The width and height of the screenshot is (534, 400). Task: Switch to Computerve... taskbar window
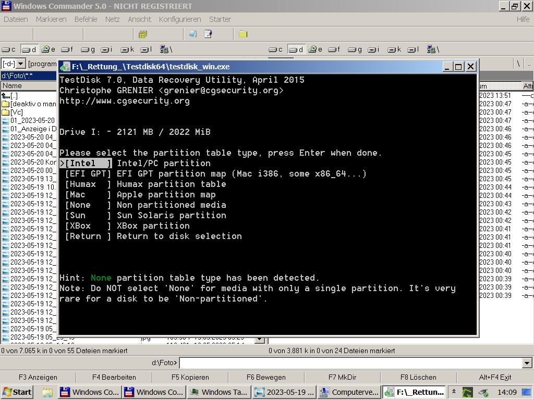(349, 392)
